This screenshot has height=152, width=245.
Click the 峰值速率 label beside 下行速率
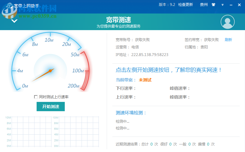[x=180, y=88]
